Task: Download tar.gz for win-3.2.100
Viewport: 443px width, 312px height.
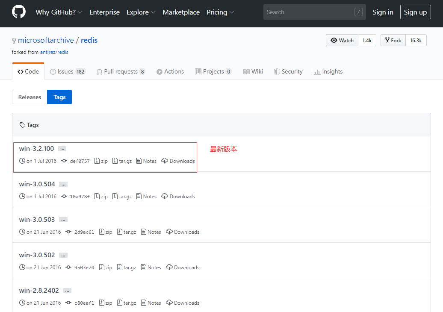Action: [122, 161]
